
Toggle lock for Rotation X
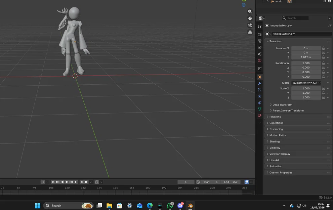324,68
